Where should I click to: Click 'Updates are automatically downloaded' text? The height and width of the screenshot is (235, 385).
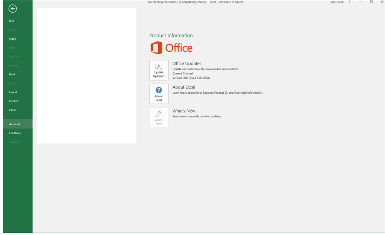[x=205, y=69]
